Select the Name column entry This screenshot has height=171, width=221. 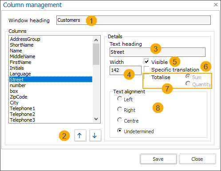51,51
